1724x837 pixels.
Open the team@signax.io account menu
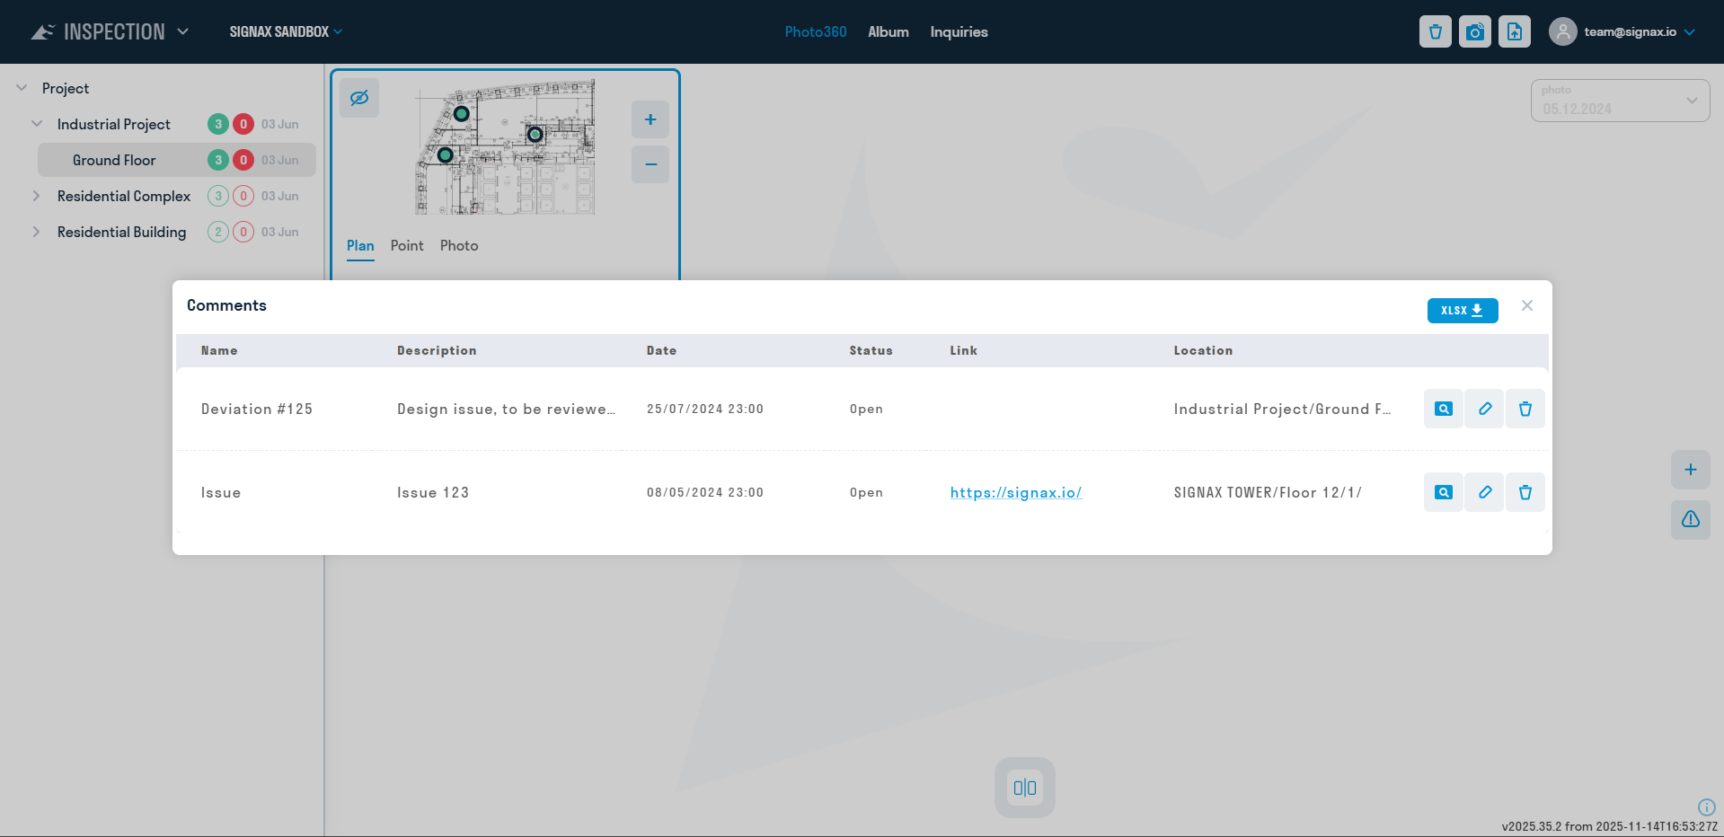[1638, 32]
